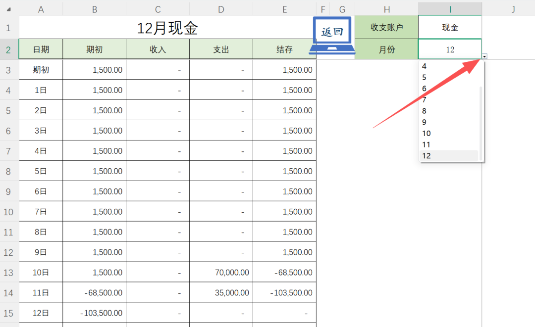Click the 月份 label cell

(386, 49)
